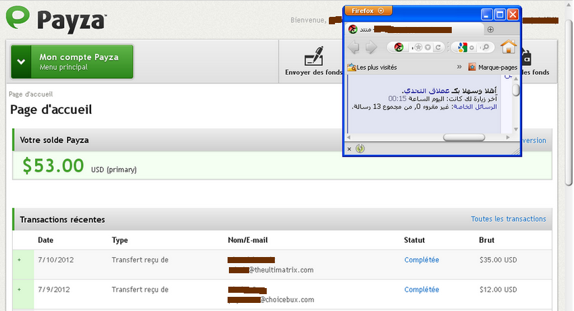574x311 pixels.
Task: Click the 7/9/2012 date cell
Action: 54,289
